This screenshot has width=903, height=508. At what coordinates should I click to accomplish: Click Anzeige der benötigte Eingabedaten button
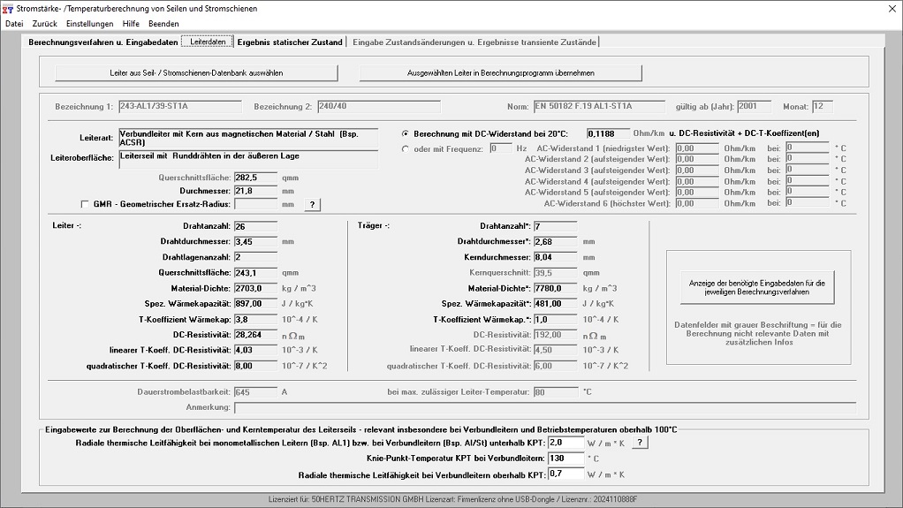click(x=757, y=286)
